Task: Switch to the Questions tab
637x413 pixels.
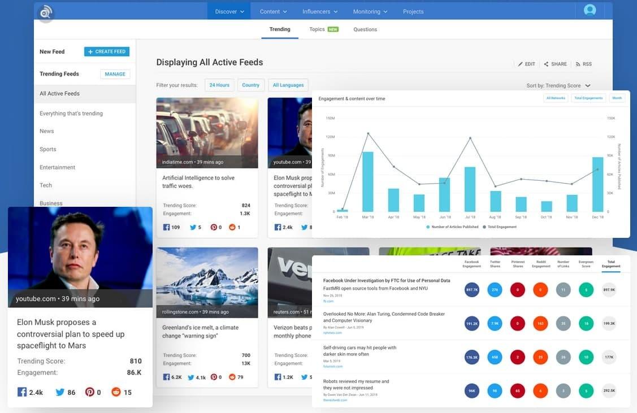Action: (365, 29)
